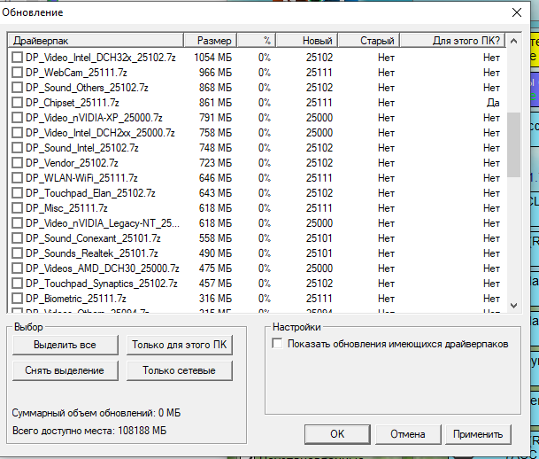Click 'Только для этого ПК' button
The height and width of the screenshot is (459, 539).
(x=180, y=345)
